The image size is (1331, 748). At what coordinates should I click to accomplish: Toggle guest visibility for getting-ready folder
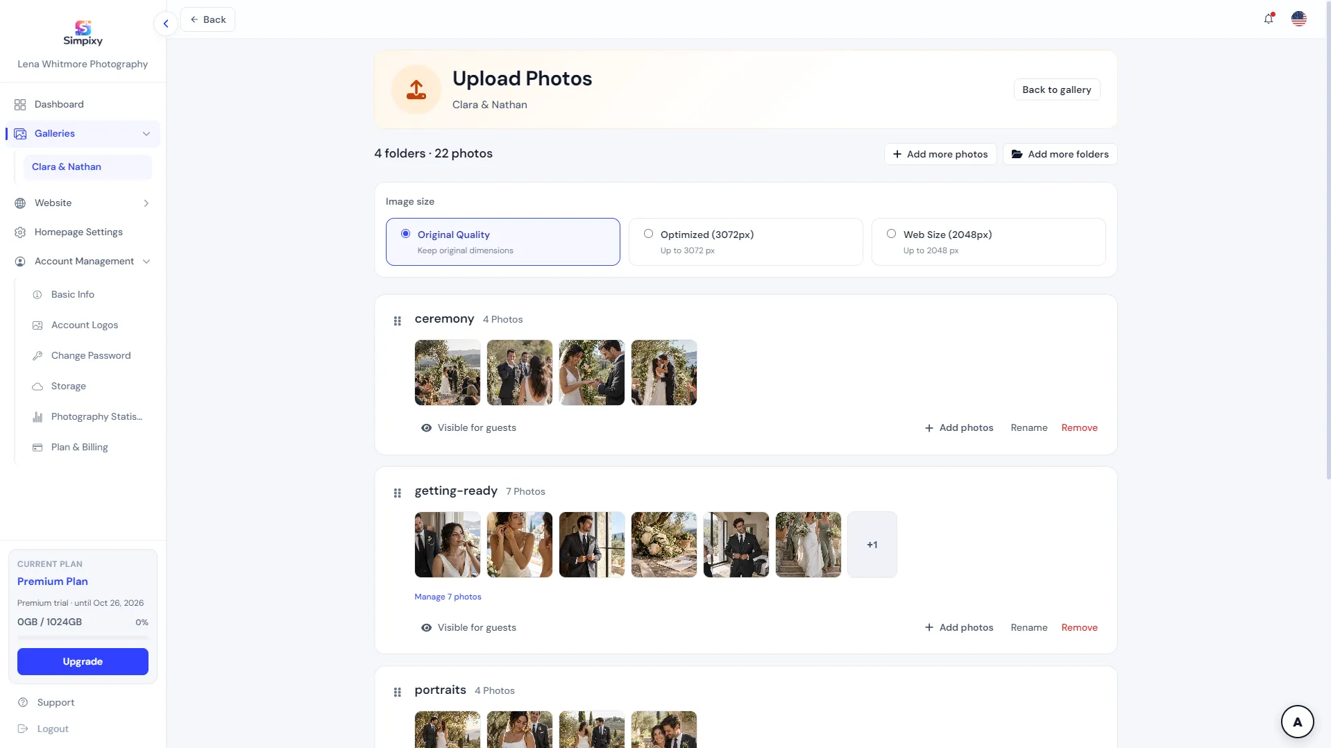(x=468, y=628)
